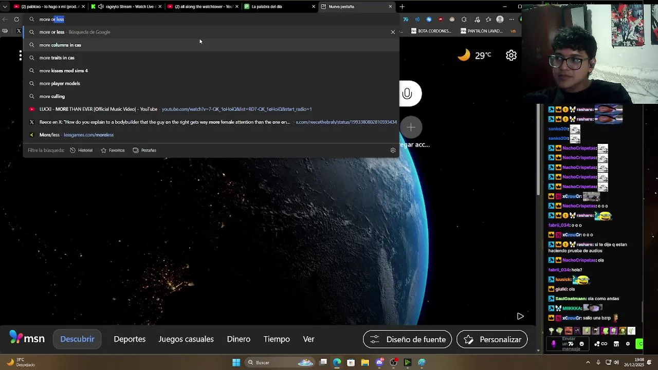Open the Reece on X tweet suggestion
This screenshot has width=658, height=370.
point(211,122)
